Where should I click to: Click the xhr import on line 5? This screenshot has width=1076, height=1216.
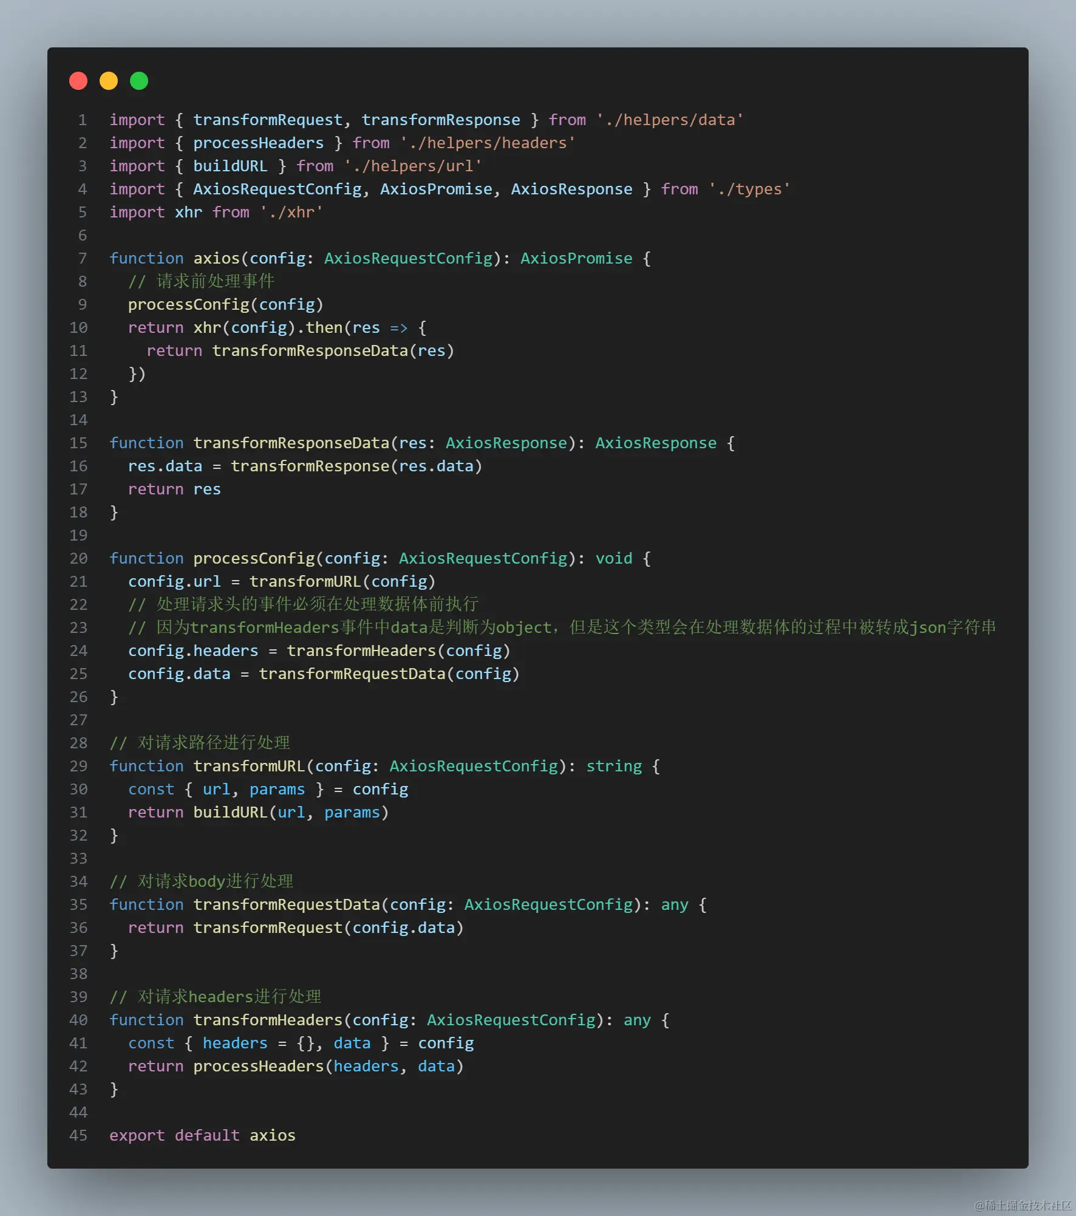189,212
